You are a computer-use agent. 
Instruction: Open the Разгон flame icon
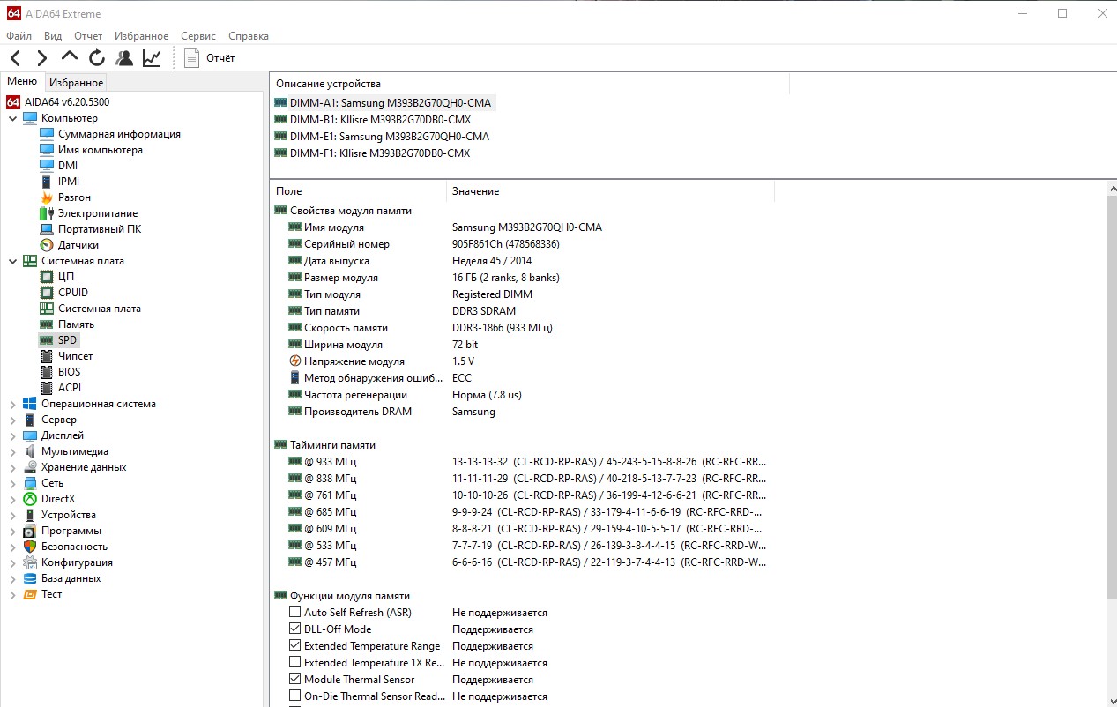tap(47, 197)
